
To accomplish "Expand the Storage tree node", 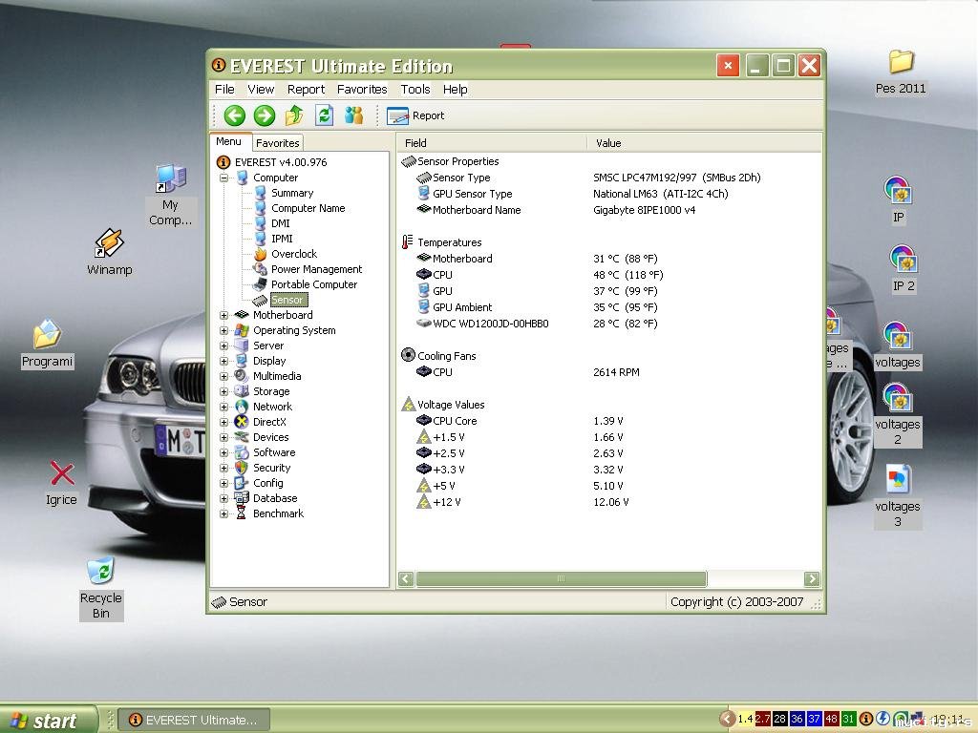I will click(x=224, y=391).
